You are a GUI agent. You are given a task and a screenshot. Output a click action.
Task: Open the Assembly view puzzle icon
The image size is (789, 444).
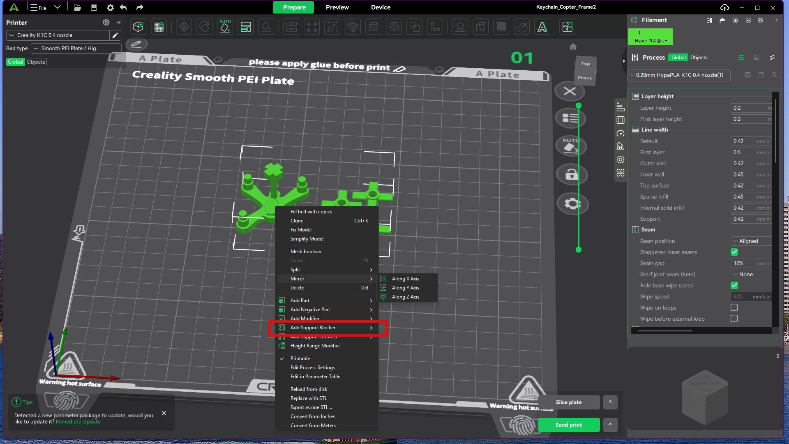(568, 27)
